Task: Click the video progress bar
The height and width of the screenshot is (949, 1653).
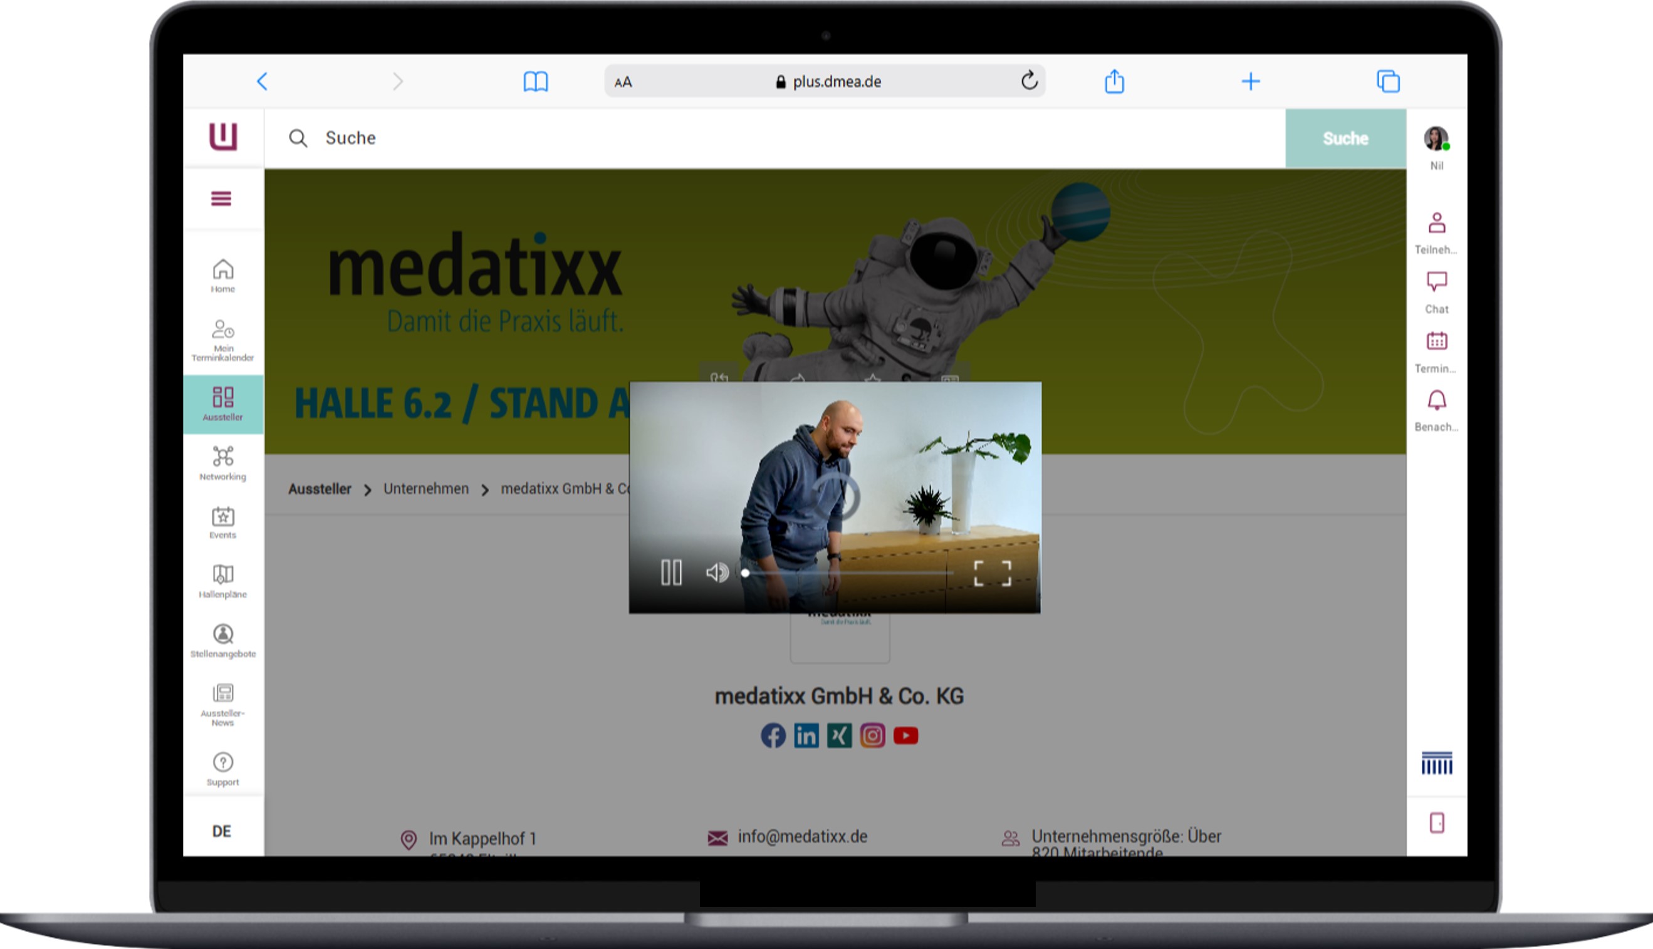Action: 848,573
